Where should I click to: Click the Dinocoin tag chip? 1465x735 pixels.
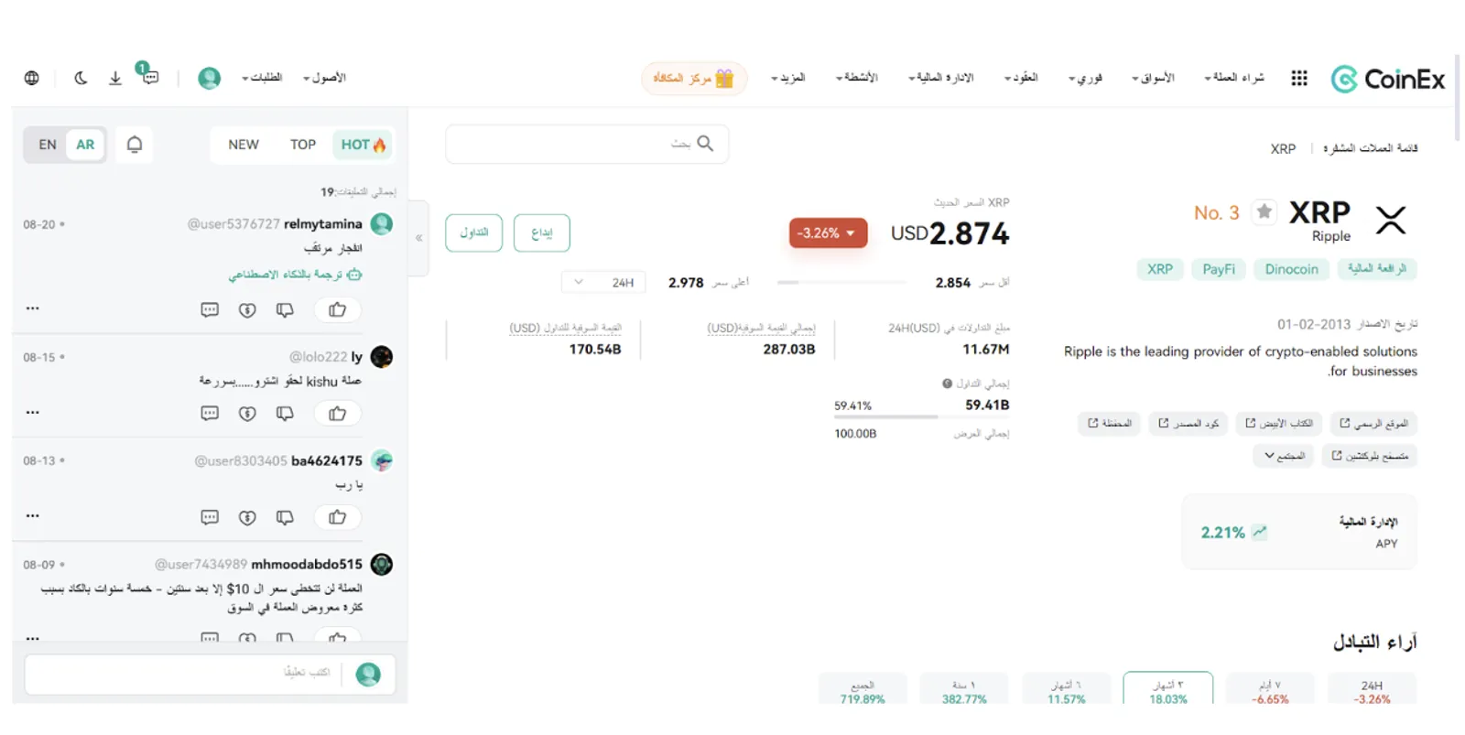(1292, 269)
